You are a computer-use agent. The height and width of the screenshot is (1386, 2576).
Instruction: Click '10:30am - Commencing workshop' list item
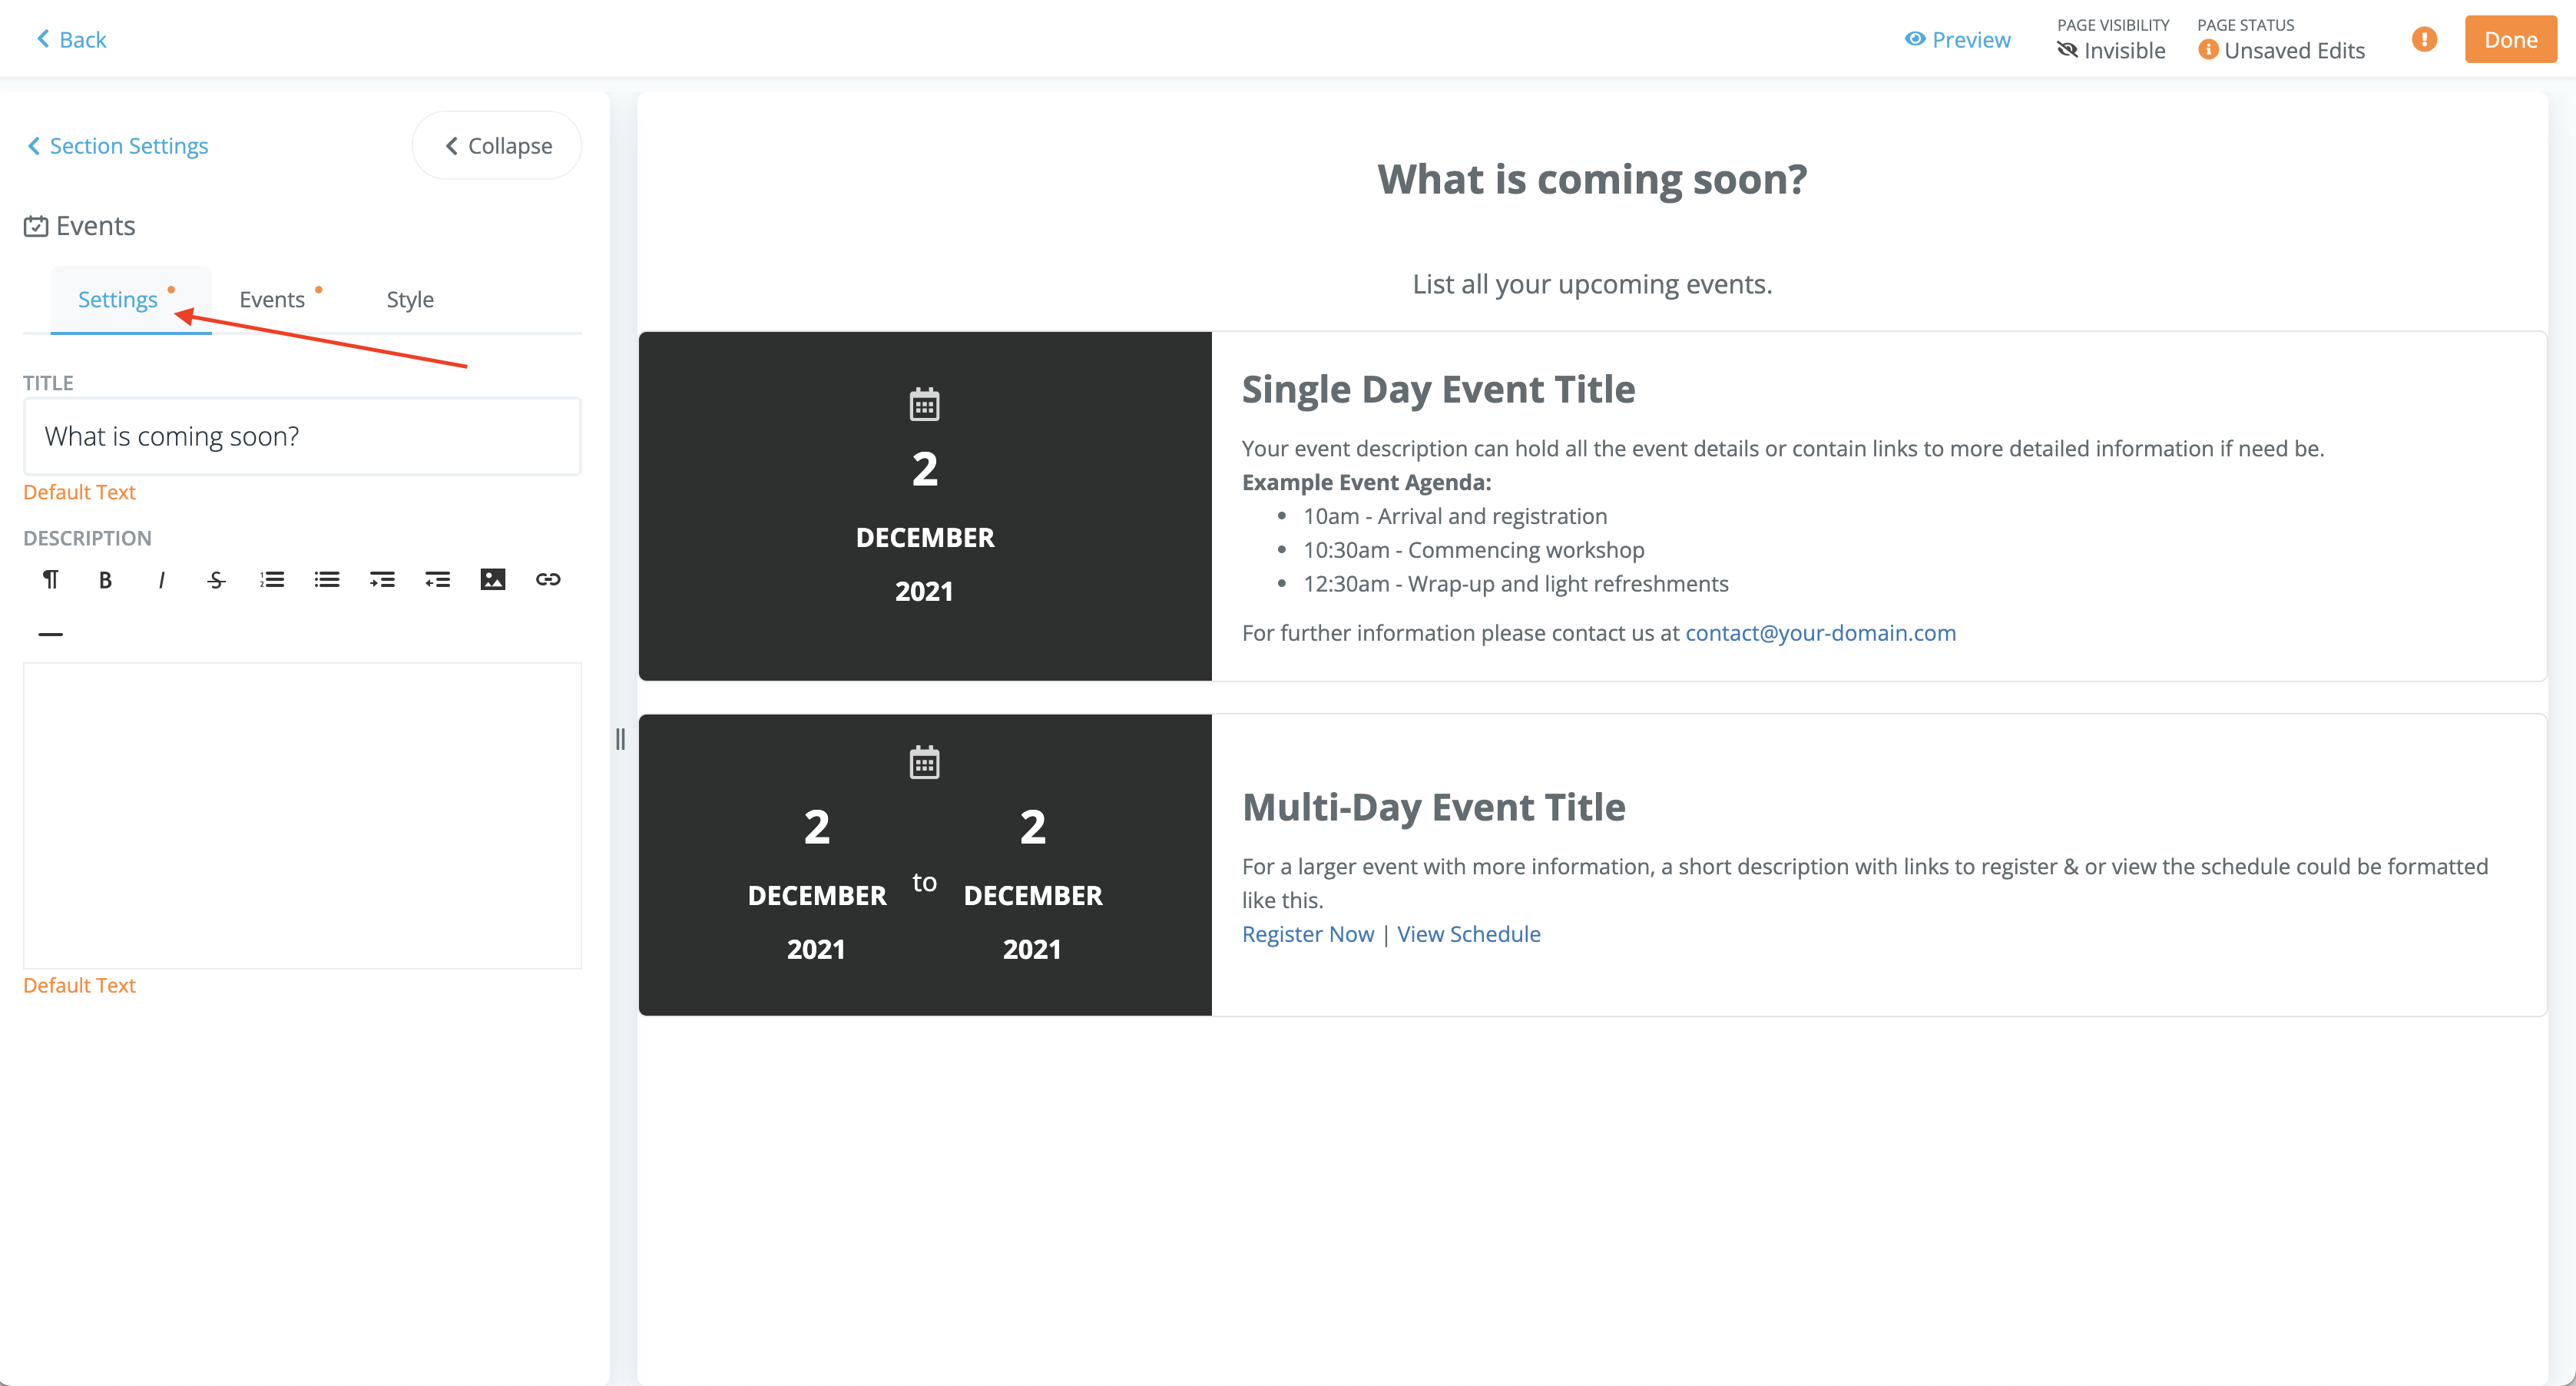(1473, 550)
